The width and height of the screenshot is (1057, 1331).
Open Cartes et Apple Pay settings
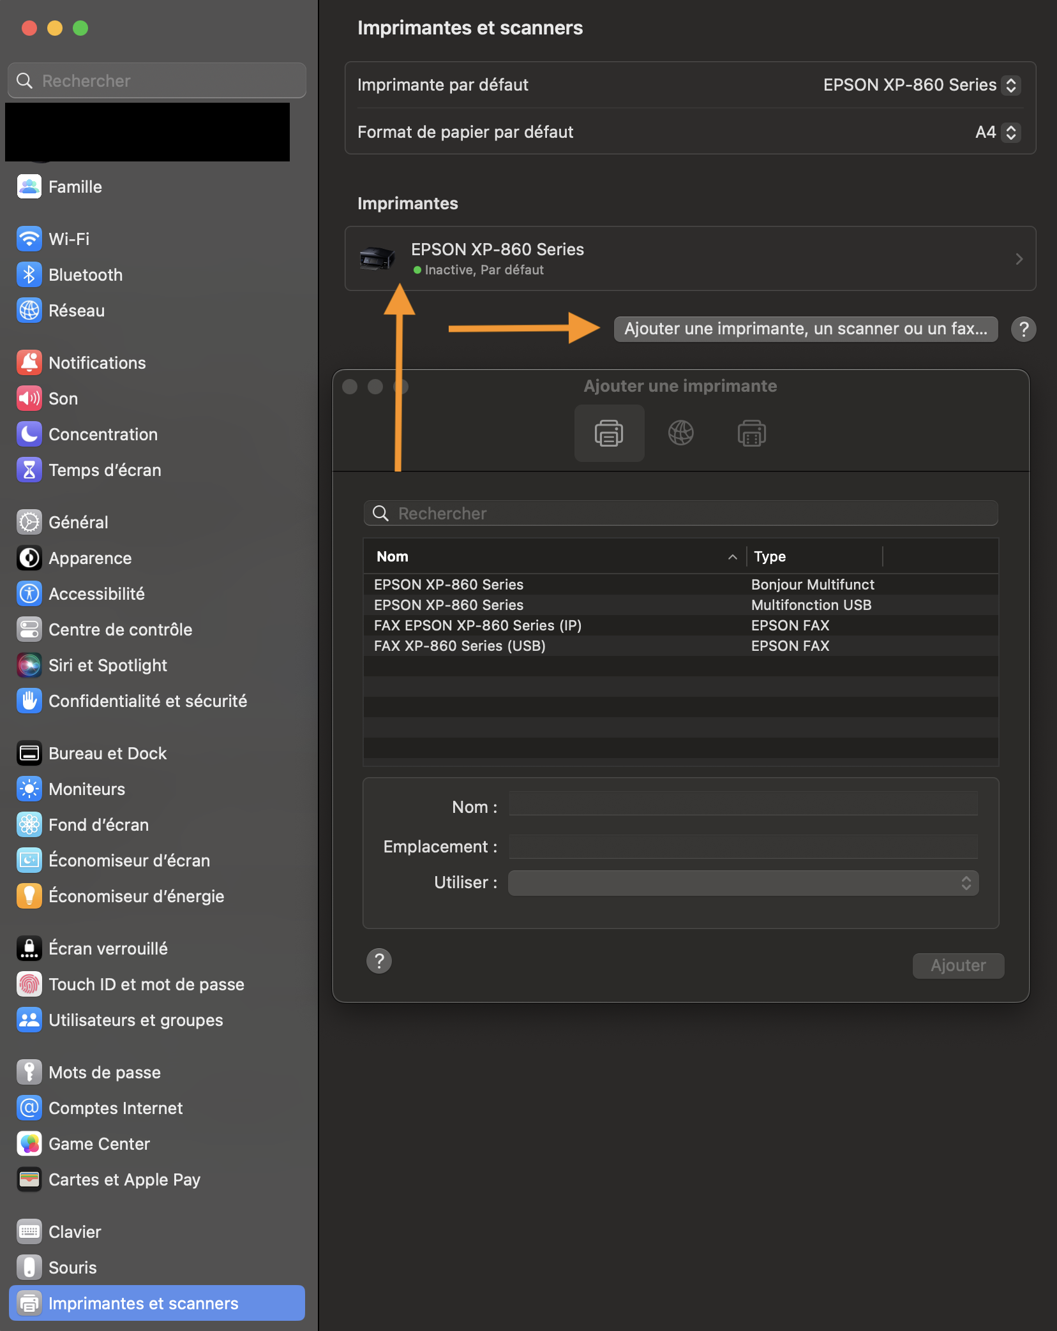156,1180
